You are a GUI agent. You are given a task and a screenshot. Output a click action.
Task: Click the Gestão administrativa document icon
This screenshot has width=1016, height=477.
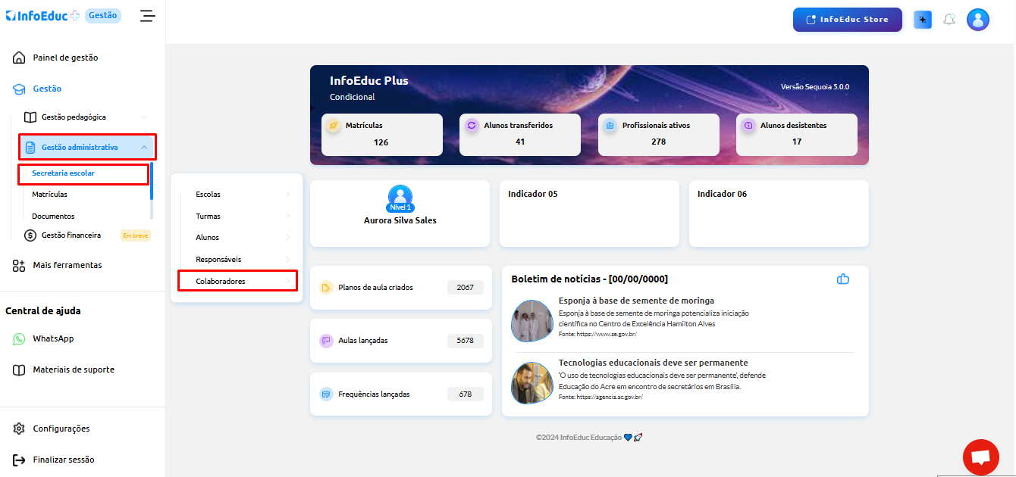pos(30,147)
